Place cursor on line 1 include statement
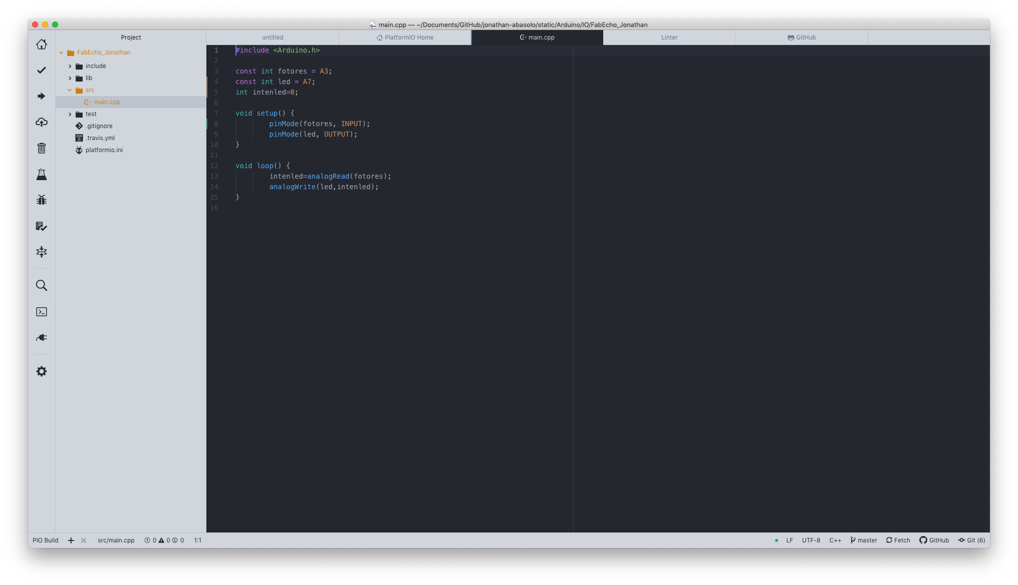This screenshot has width=1018, height=585. coord(278,51)
